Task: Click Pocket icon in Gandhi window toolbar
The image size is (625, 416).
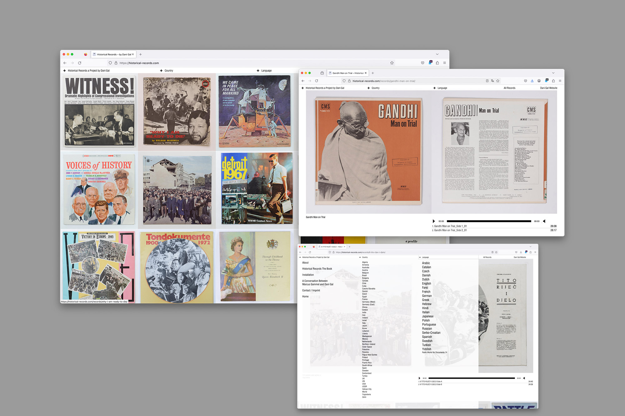Action: pos(525,81)
